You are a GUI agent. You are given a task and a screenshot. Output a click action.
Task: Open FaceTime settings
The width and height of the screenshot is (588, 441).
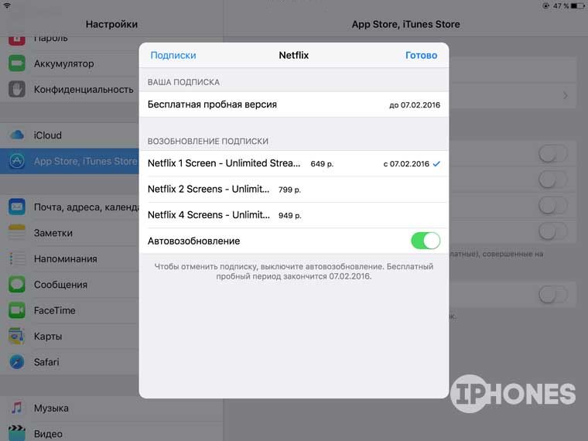coord(70,310)
